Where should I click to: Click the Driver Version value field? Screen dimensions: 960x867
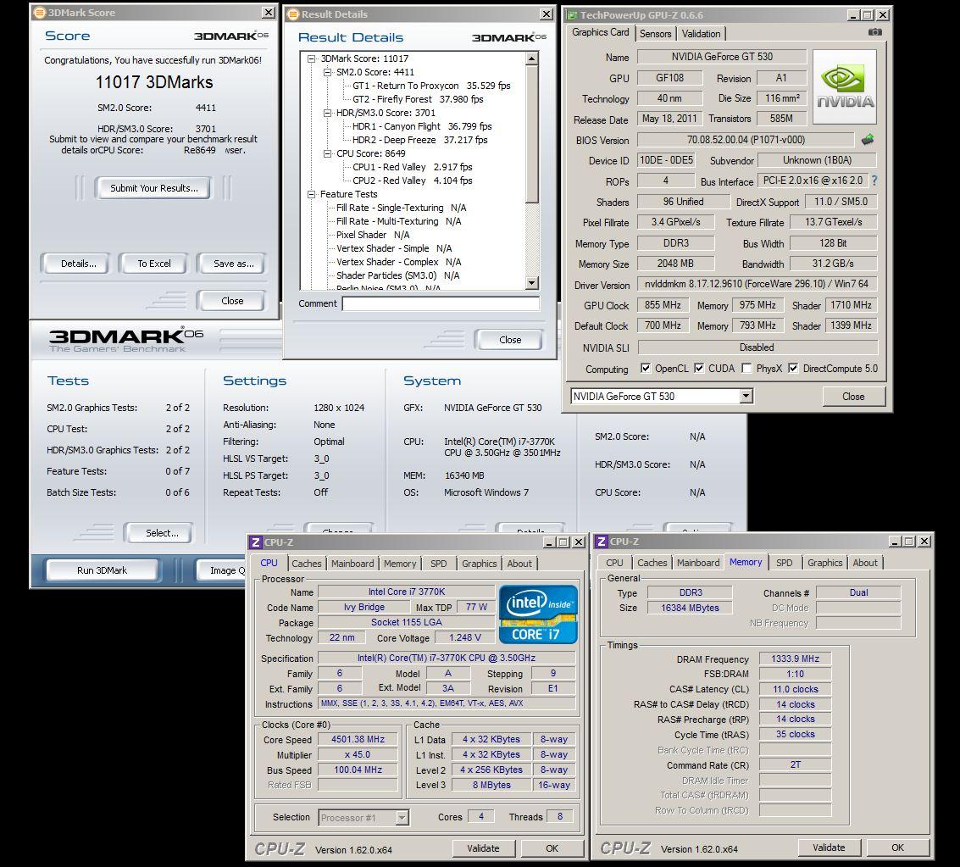point(757,283)
